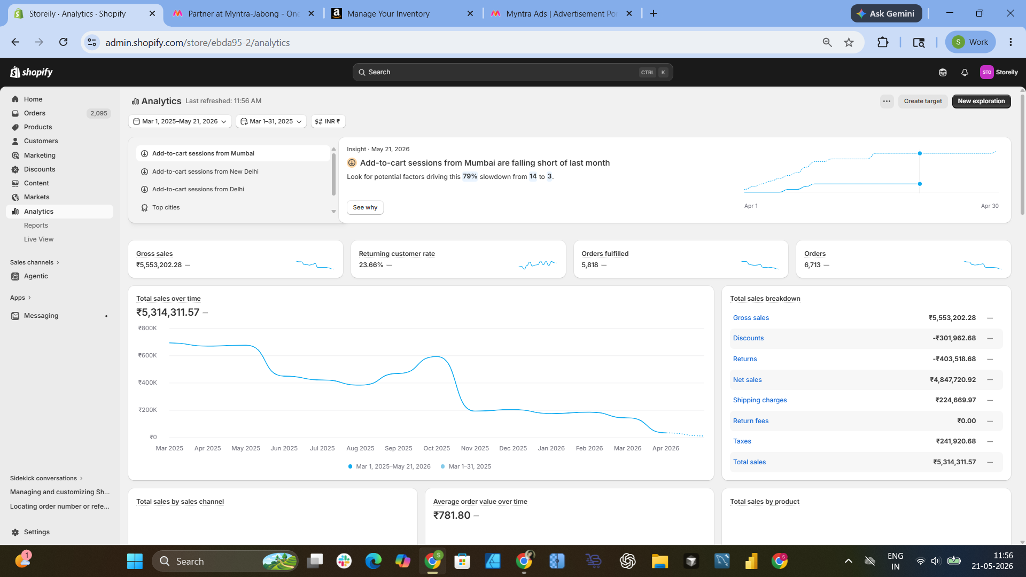Open File Explorer from the taskbar
Viewport: 1026px width, 577px height.
click(x=659, y=561)
